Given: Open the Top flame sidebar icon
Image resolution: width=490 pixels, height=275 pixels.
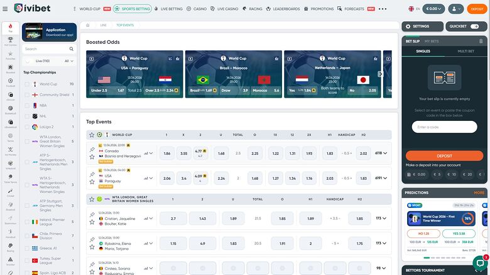Looking at the screenshot, I should pyautogui.click(x=10, y=28).
